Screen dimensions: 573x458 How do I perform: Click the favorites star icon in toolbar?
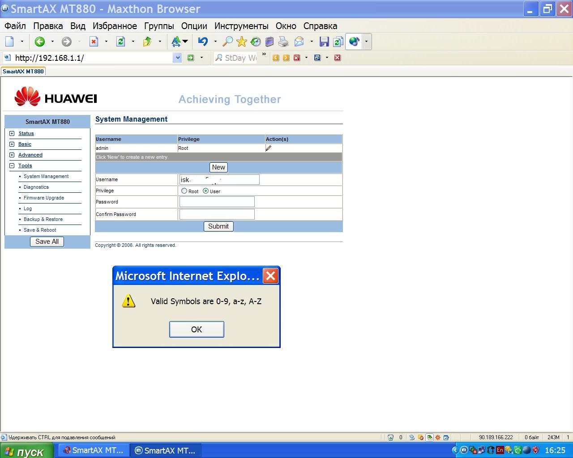[x=242, y=42]
